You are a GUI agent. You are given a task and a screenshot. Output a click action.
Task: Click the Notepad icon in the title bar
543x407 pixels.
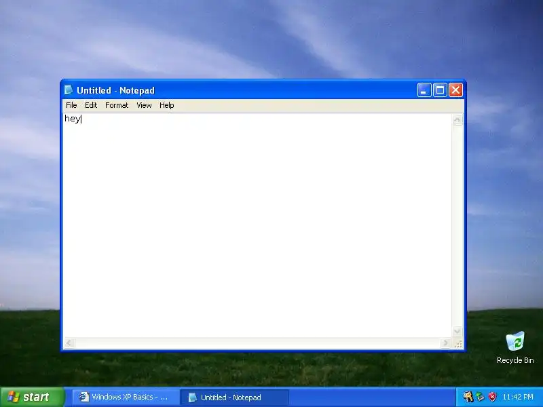(69, 90)
